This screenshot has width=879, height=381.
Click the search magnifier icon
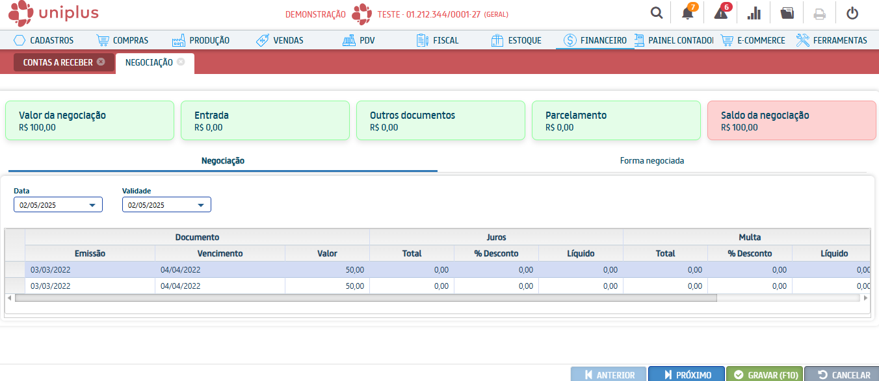click(x=657, y=13)
